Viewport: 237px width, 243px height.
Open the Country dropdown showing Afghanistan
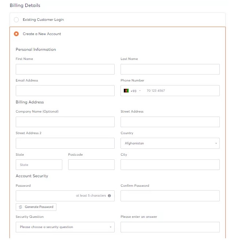pyautogui.click(x=170, y=143)
